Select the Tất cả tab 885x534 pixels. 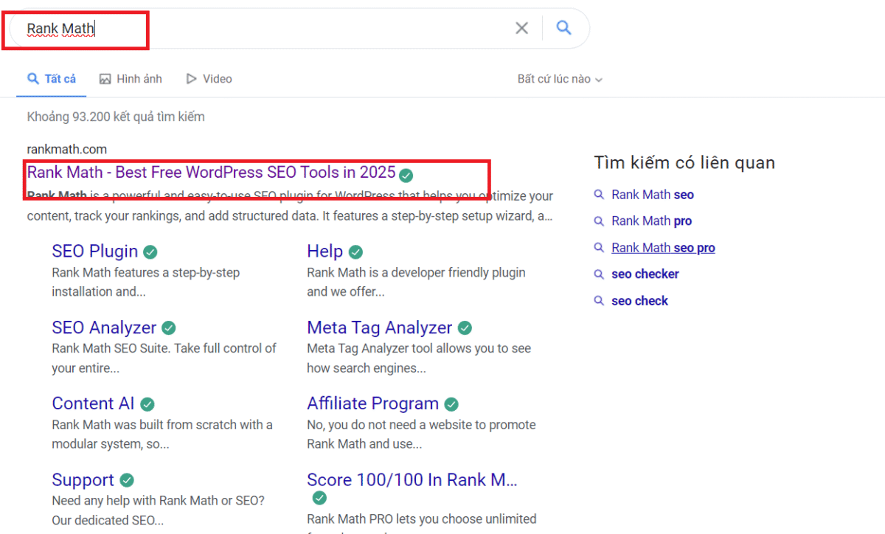pos(52,79)
